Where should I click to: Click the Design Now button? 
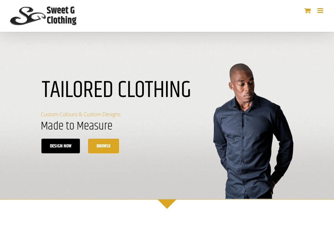pos(61,146)
